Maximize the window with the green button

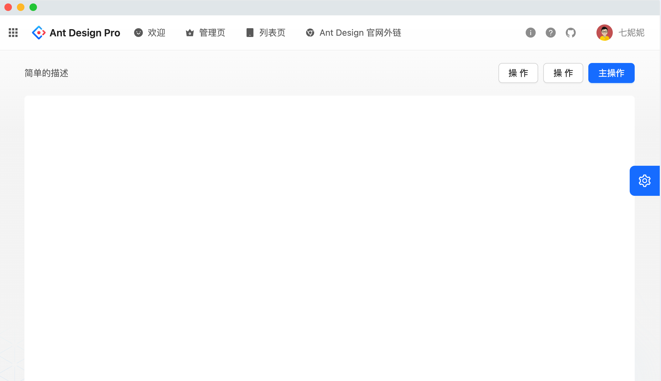coord(33,7)
